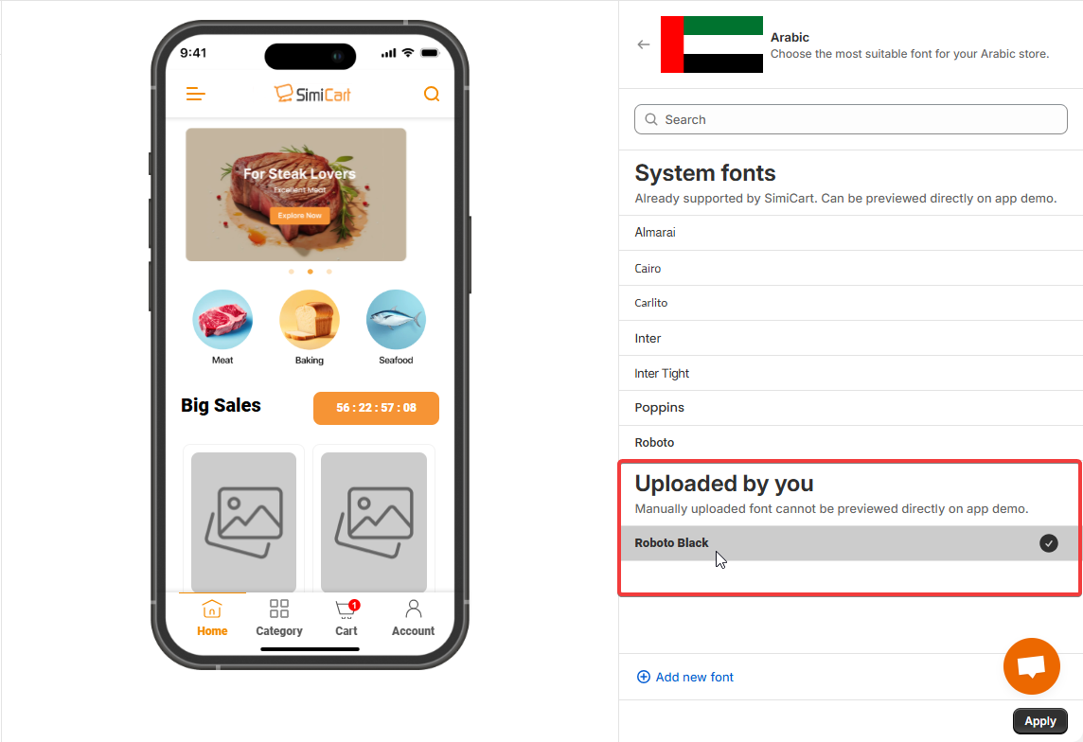
Task: Click the Add new font link
Action: (x=684, y=677)
